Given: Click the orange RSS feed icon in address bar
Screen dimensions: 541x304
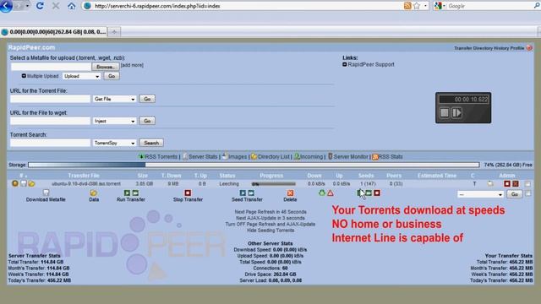Looking at the screenshot, I should pyautogui.click(x=407, y=6).
